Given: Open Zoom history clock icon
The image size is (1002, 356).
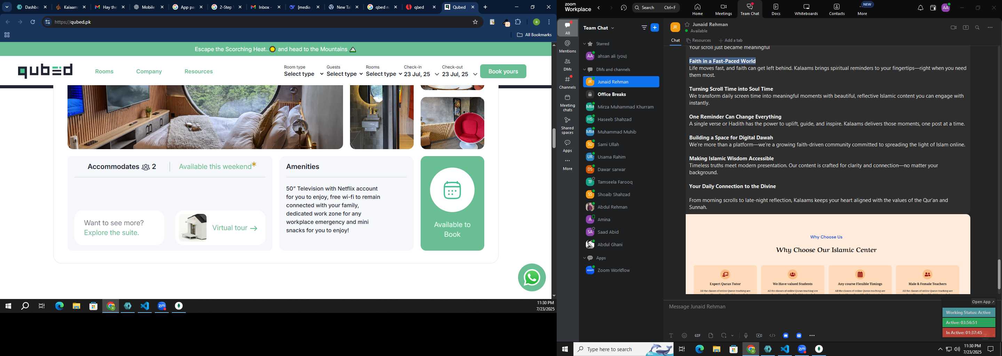Looking at the screenshot, I should (623, 8).
